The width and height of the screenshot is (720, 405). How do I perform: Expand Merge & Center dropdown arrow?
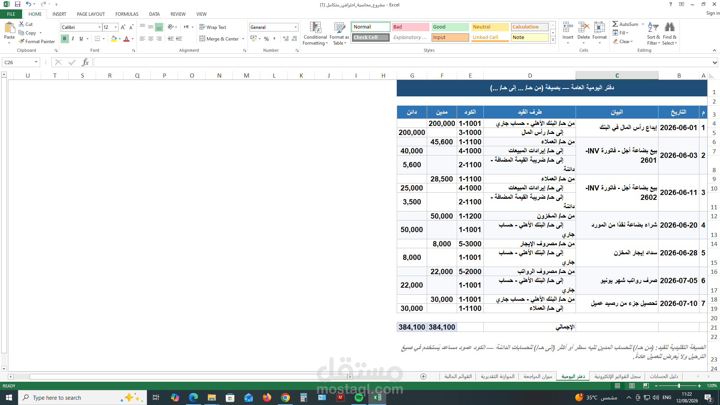pos(243,39)
